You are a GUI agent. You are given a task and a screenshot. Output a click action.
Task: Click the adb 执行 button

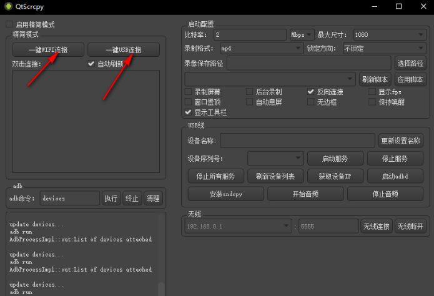111,198
